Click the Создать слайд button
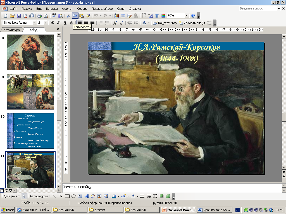 [192, 23]
